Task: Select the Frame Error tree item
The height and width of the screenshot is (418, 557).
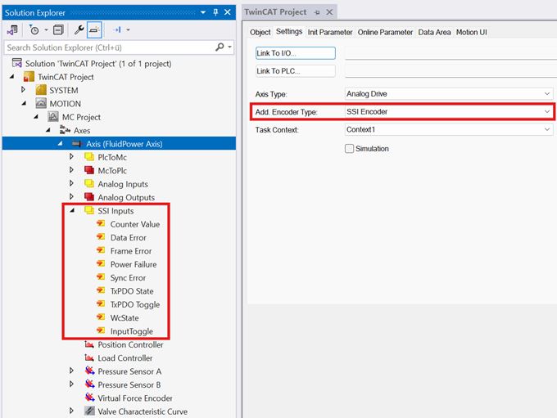Action: [131, 251]
